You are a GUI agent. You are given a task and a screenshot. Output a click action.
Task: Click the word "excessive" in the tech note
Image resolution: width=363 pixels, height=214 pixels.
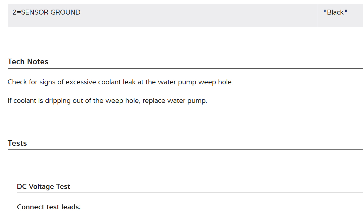coord(81,82)
